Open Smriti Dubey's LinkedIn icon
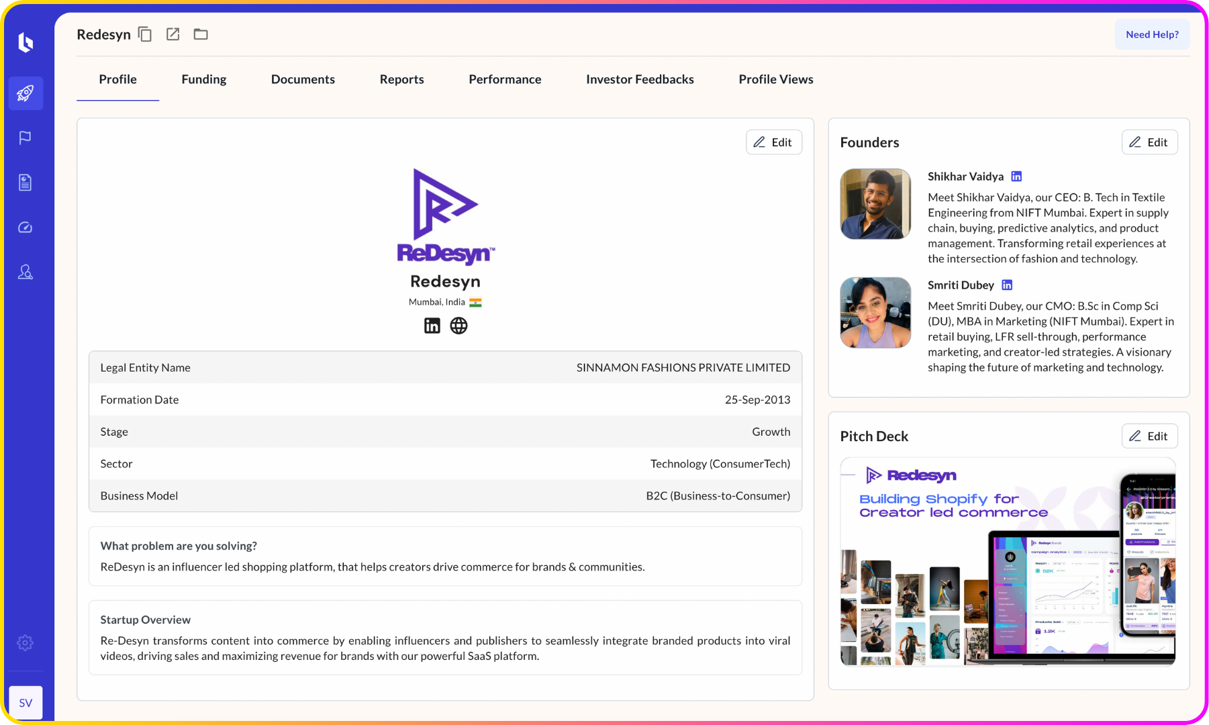1209x725 pixels. (x=1007, y=285)
